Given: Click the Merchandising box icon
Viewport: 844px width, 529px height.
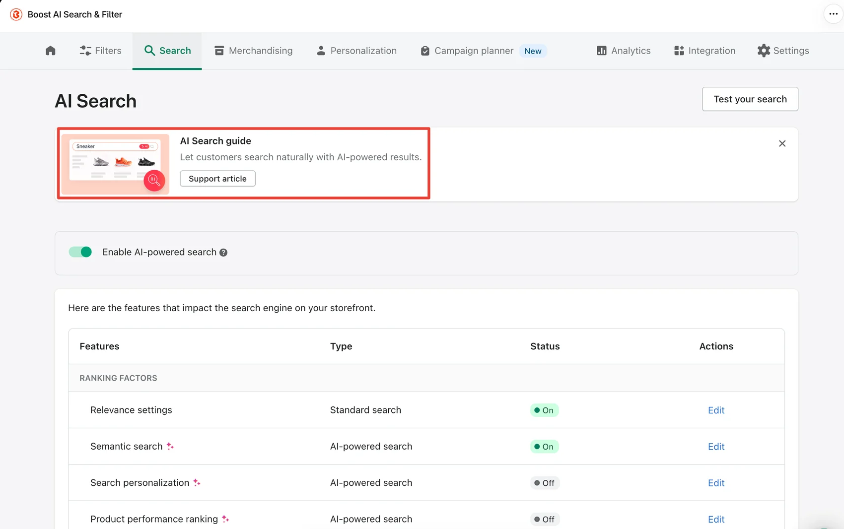Looking at the screenshot, I should pyautogui.click(x=219, y=51).
